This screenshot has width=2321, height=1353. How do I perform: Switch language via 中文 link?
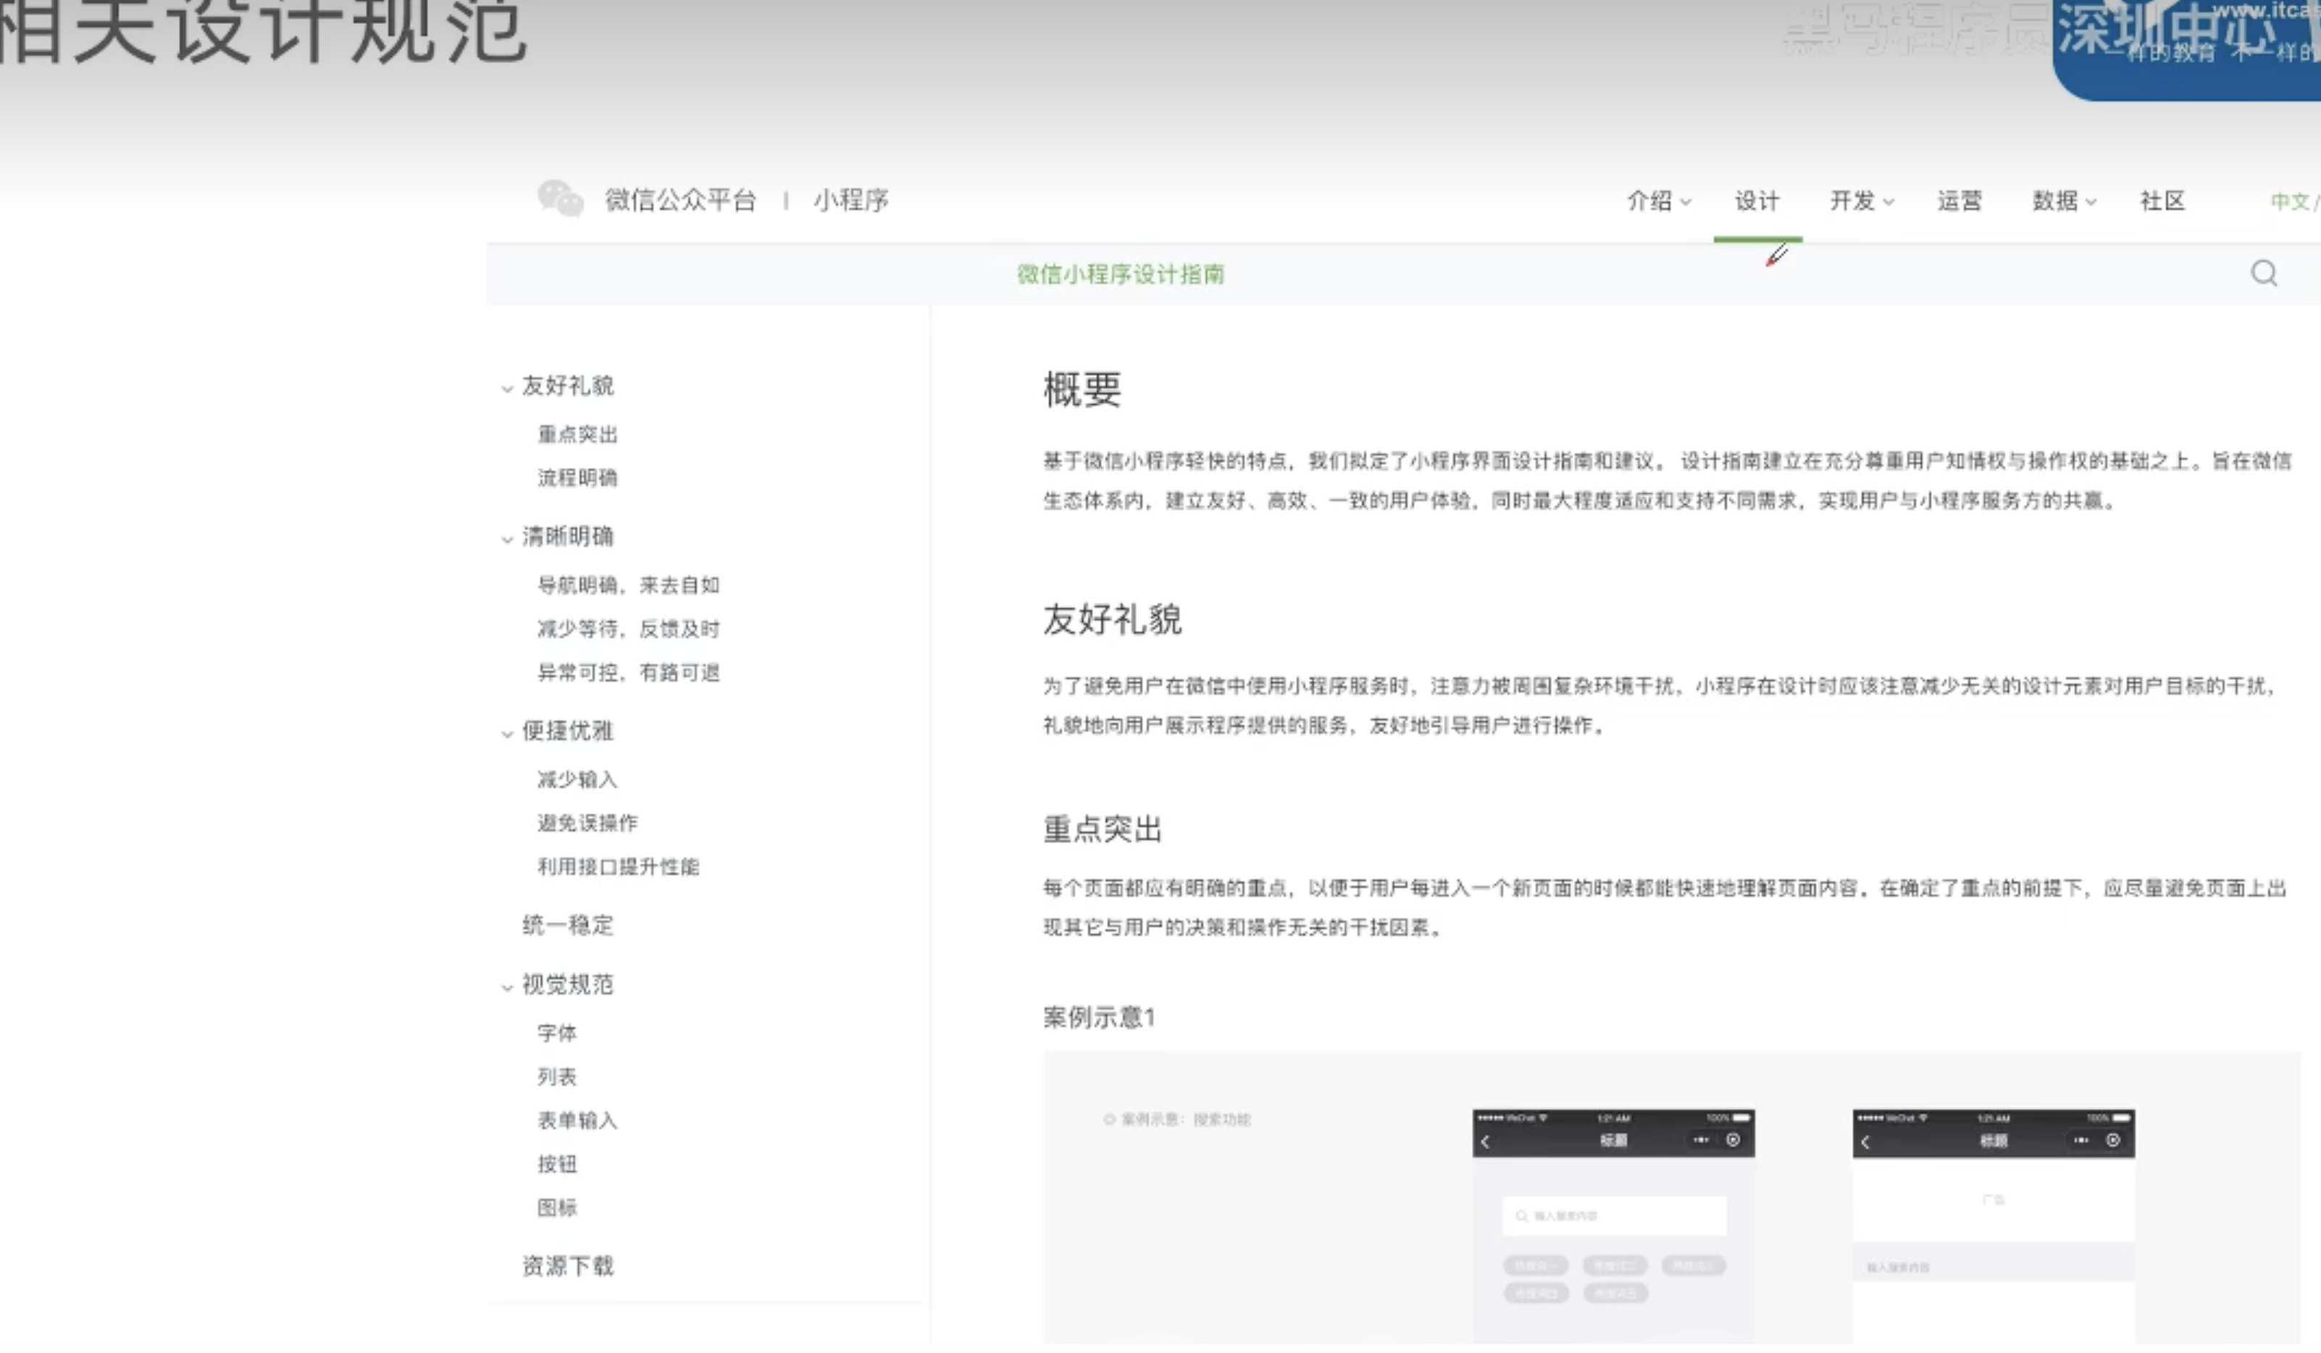(2290, 201)
